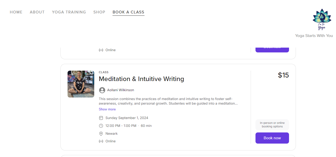Screen dimensions: 336x157
Task: Click instructor name Aollani Wilkinson
Action: click(120, 90)
